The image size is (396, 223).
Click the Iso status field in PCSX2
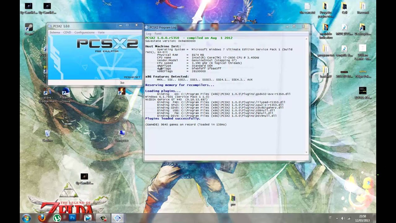(x=122, y=83)
